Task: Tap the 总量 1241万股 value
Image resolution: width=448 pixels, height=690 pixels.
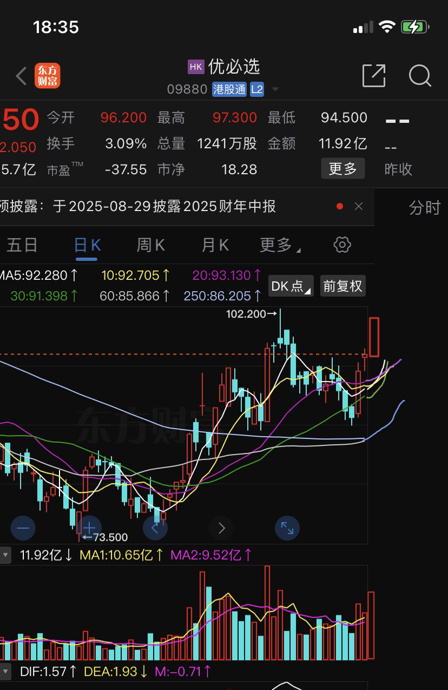Action: pyautogui.click(x=227, y=143)
